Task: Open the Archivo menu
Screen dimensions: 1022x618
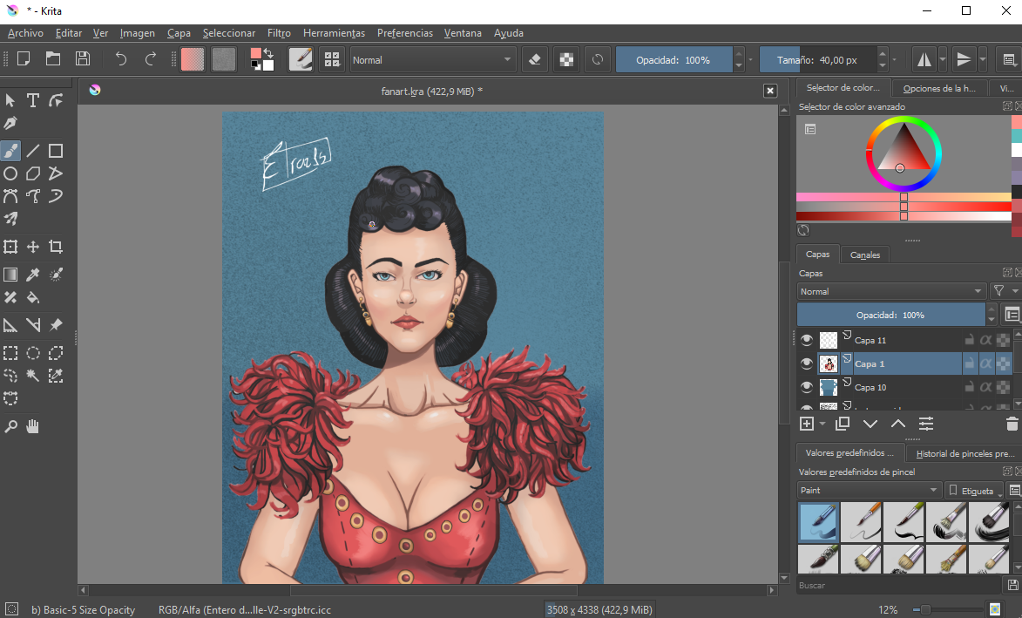Action: 25,32
